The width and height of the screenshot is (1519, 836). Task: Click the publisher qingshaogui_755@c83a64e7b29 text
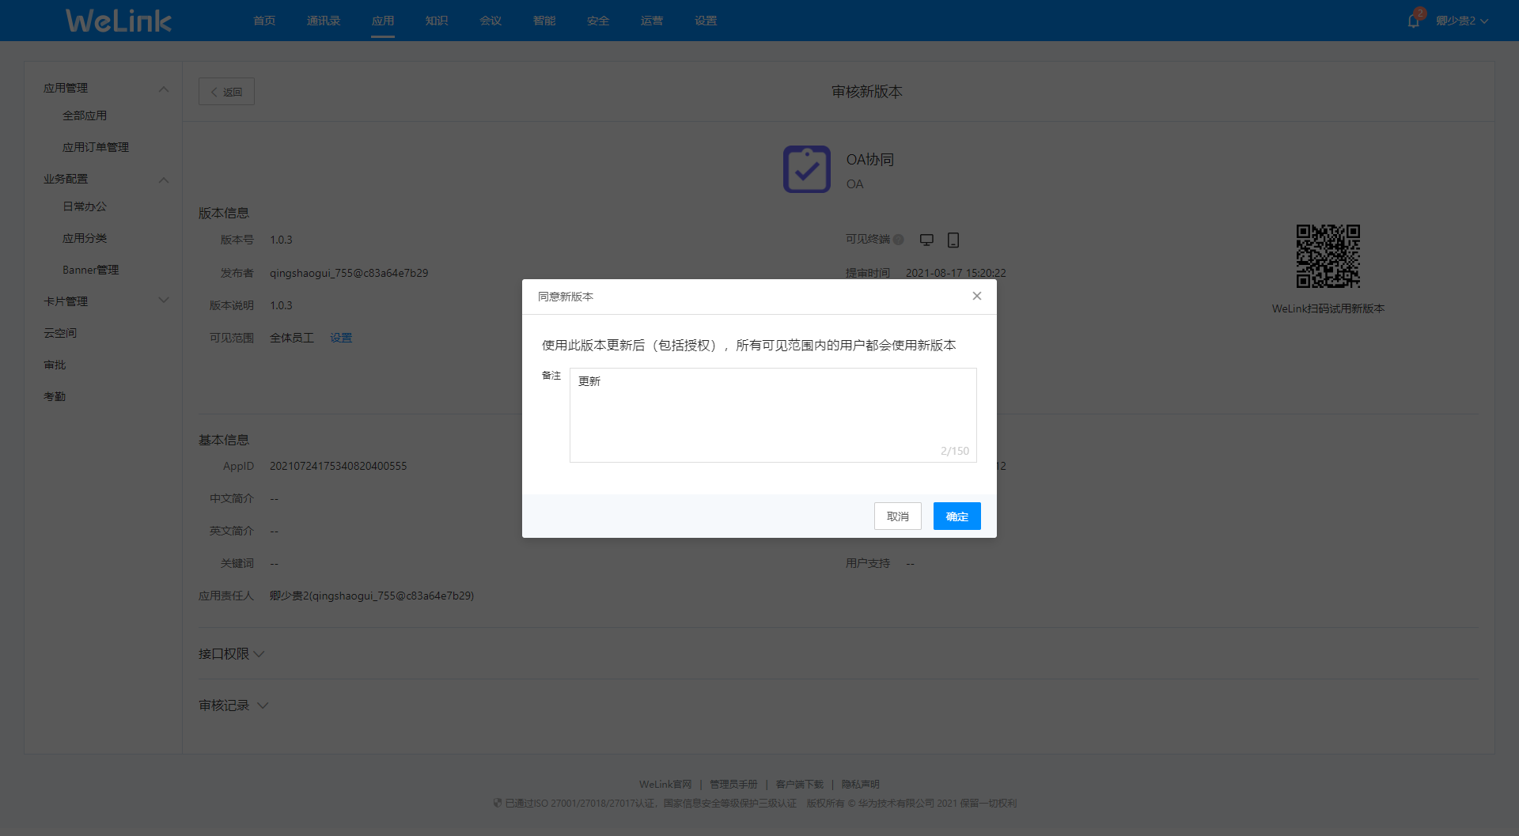[349, 273]
